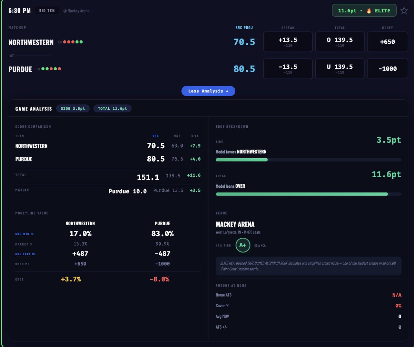Click Cover % 0% value
Viewport: 414px width, 347px height.
click(398, 306)
